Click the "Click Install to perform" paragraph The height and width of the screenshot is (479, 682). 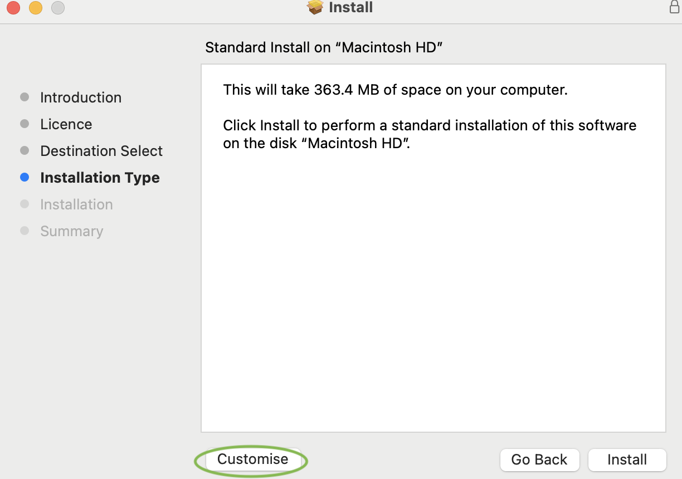point(430,134)
